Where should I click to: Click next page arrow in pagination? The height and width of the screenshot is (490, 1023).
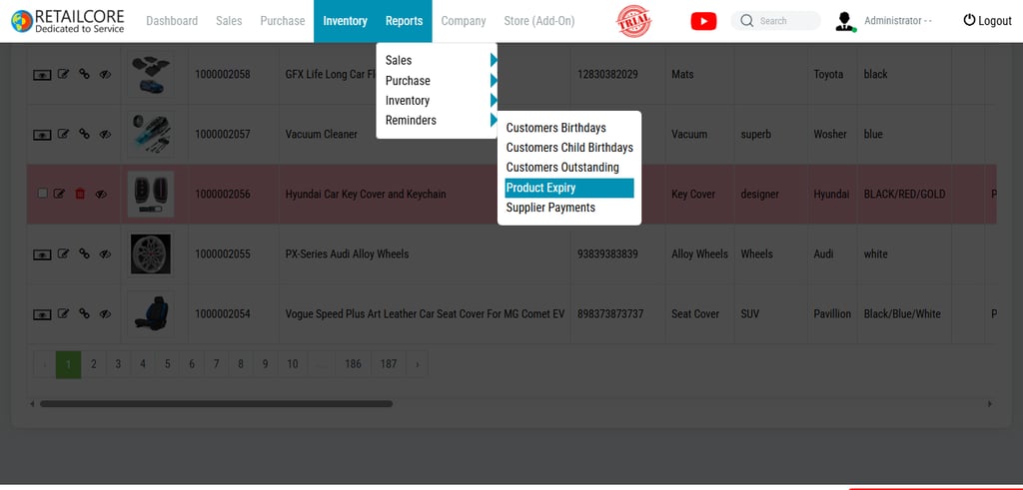coord(417,364)
